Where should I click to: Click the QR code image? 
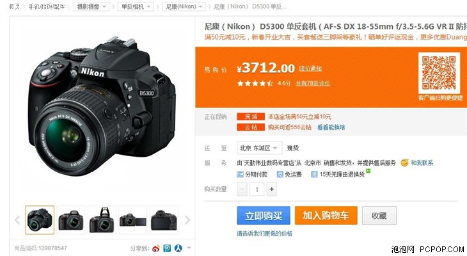[439, 73]
